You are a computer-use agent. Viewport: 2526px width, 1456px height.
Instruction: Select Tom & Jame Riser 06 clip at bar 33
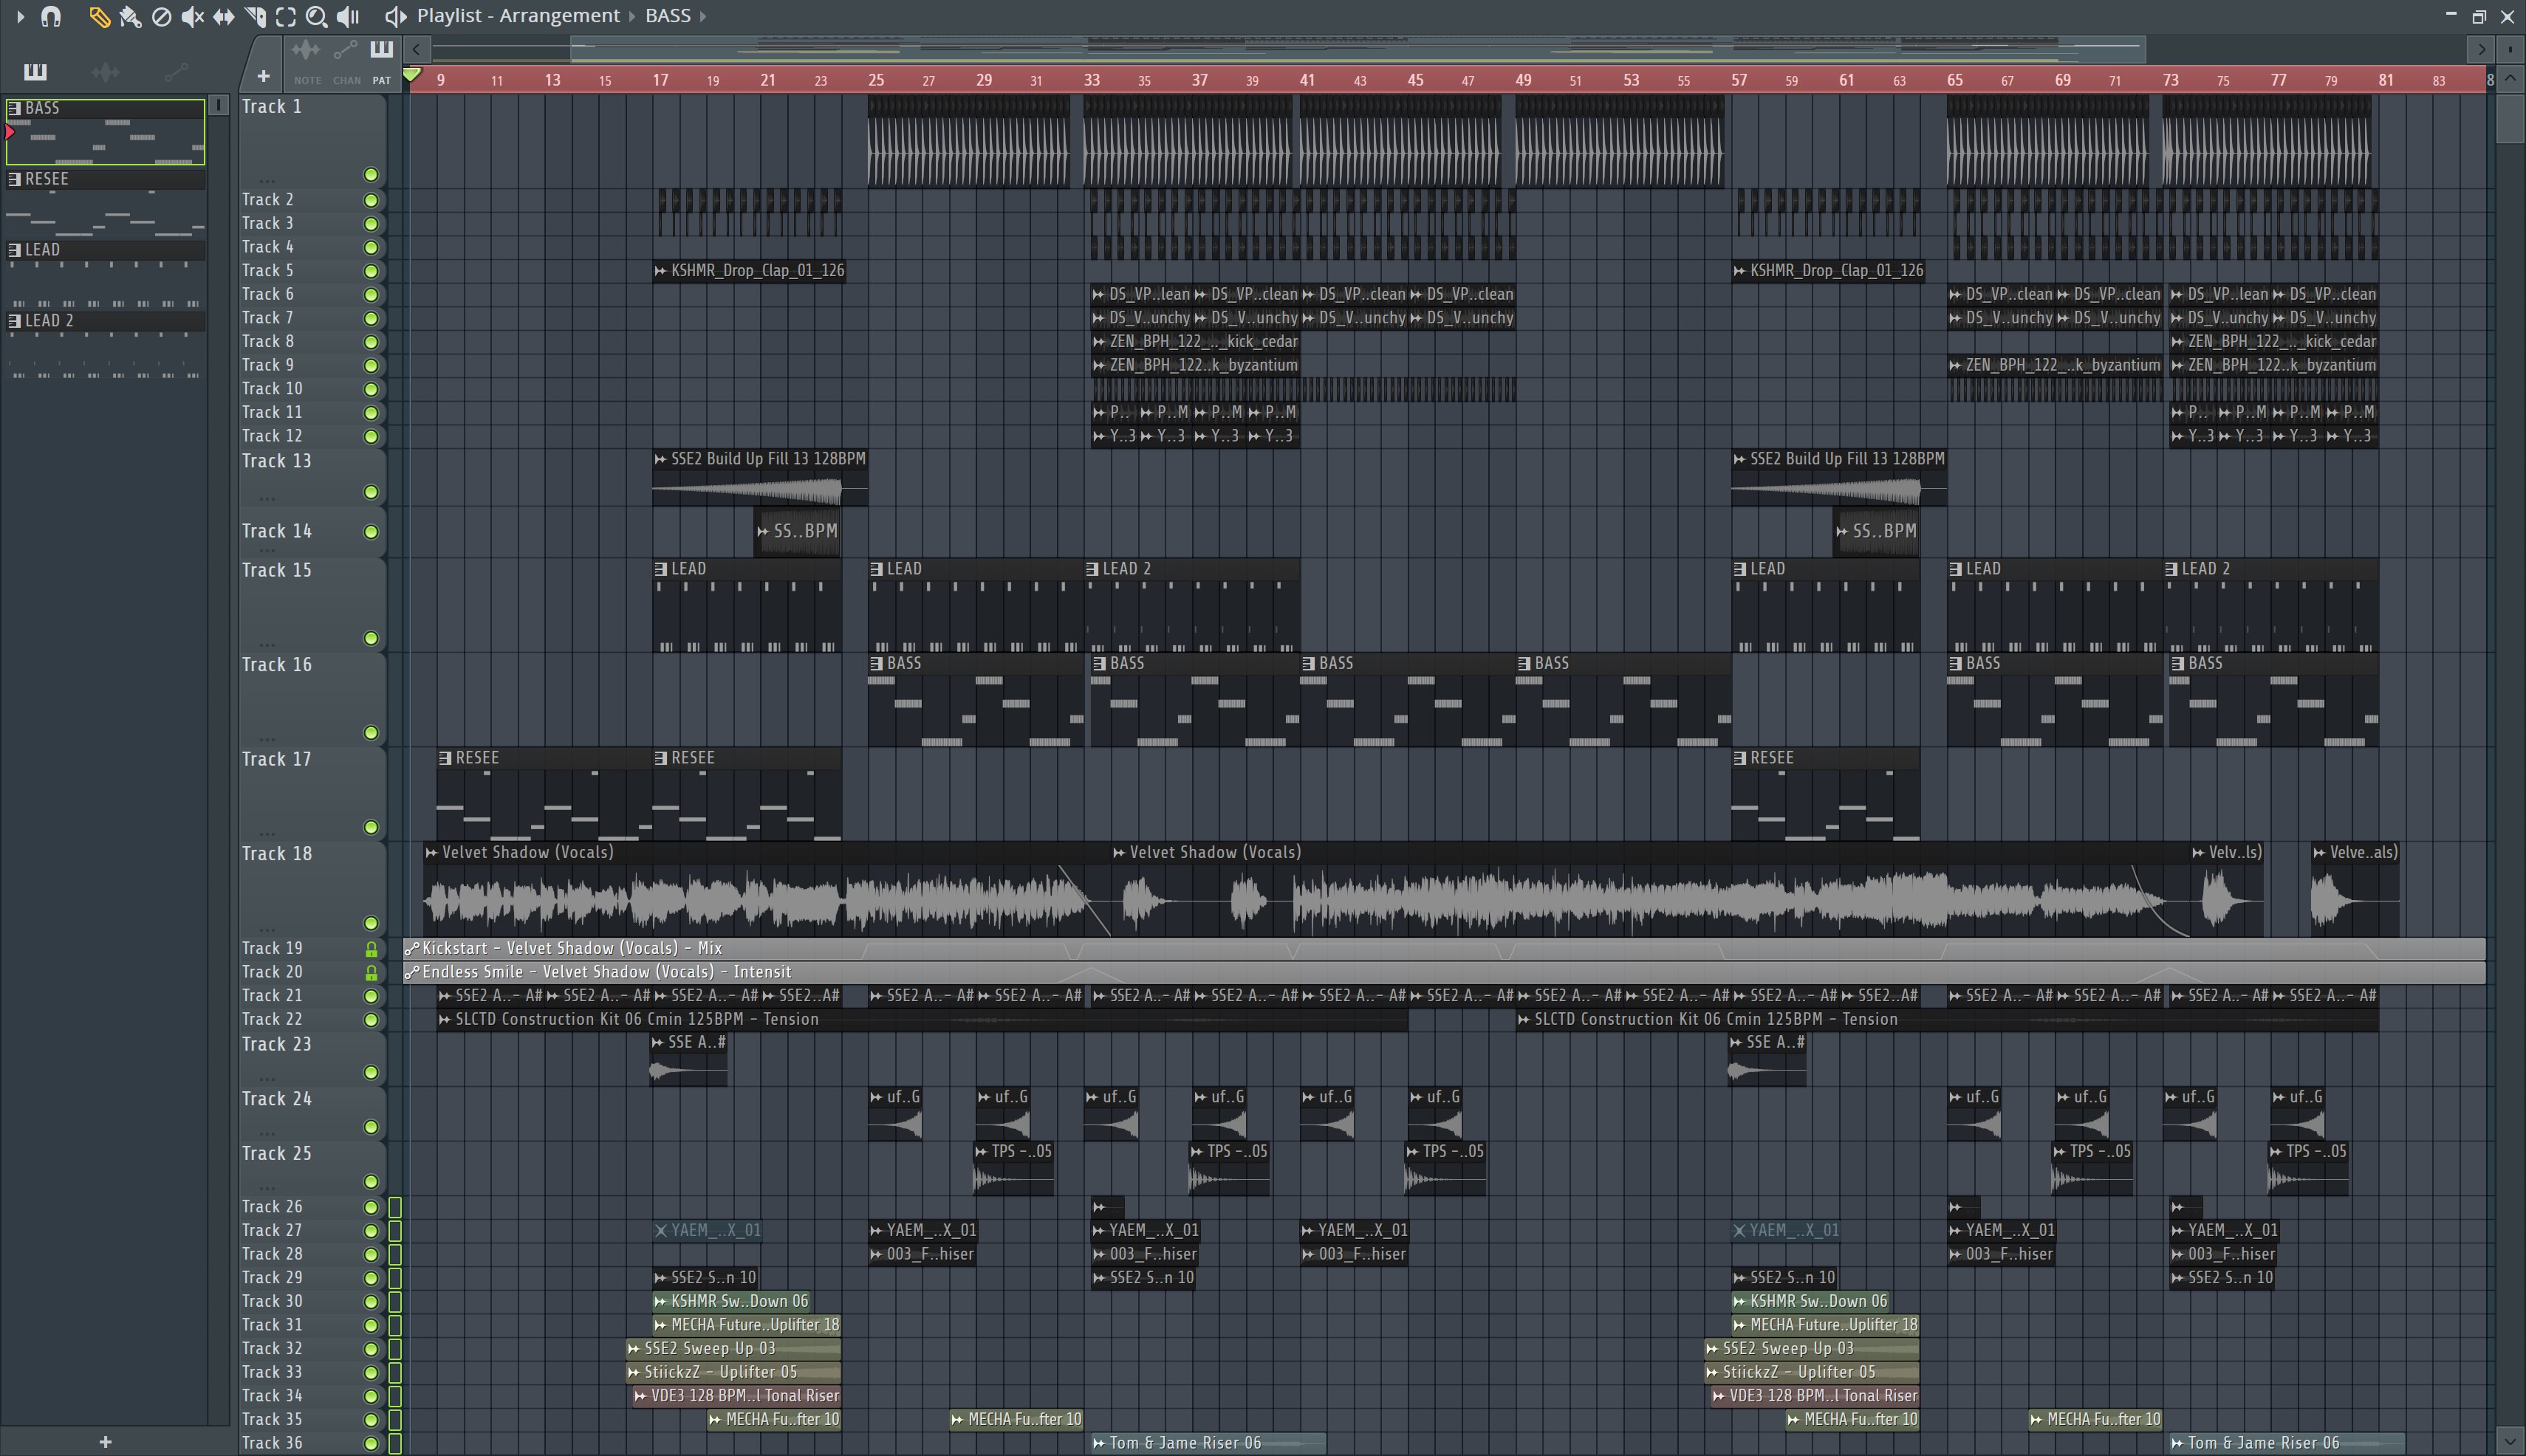[x=1208, y=1443]
